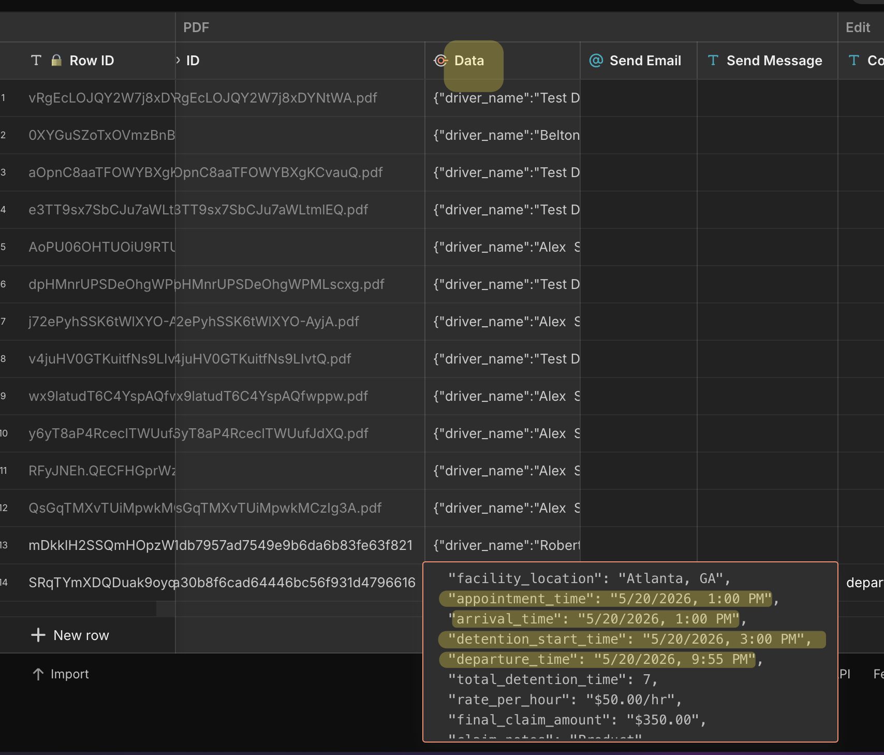Image resolution: width=884 pixels, height=755 pixels.
Task: Click the departure_time line in JSON popup
Action: click(601, 659)
